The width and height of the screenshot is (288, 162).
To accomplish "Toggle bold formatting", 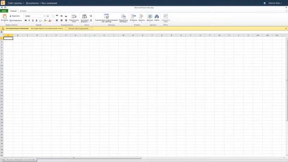I will point(26,20).
